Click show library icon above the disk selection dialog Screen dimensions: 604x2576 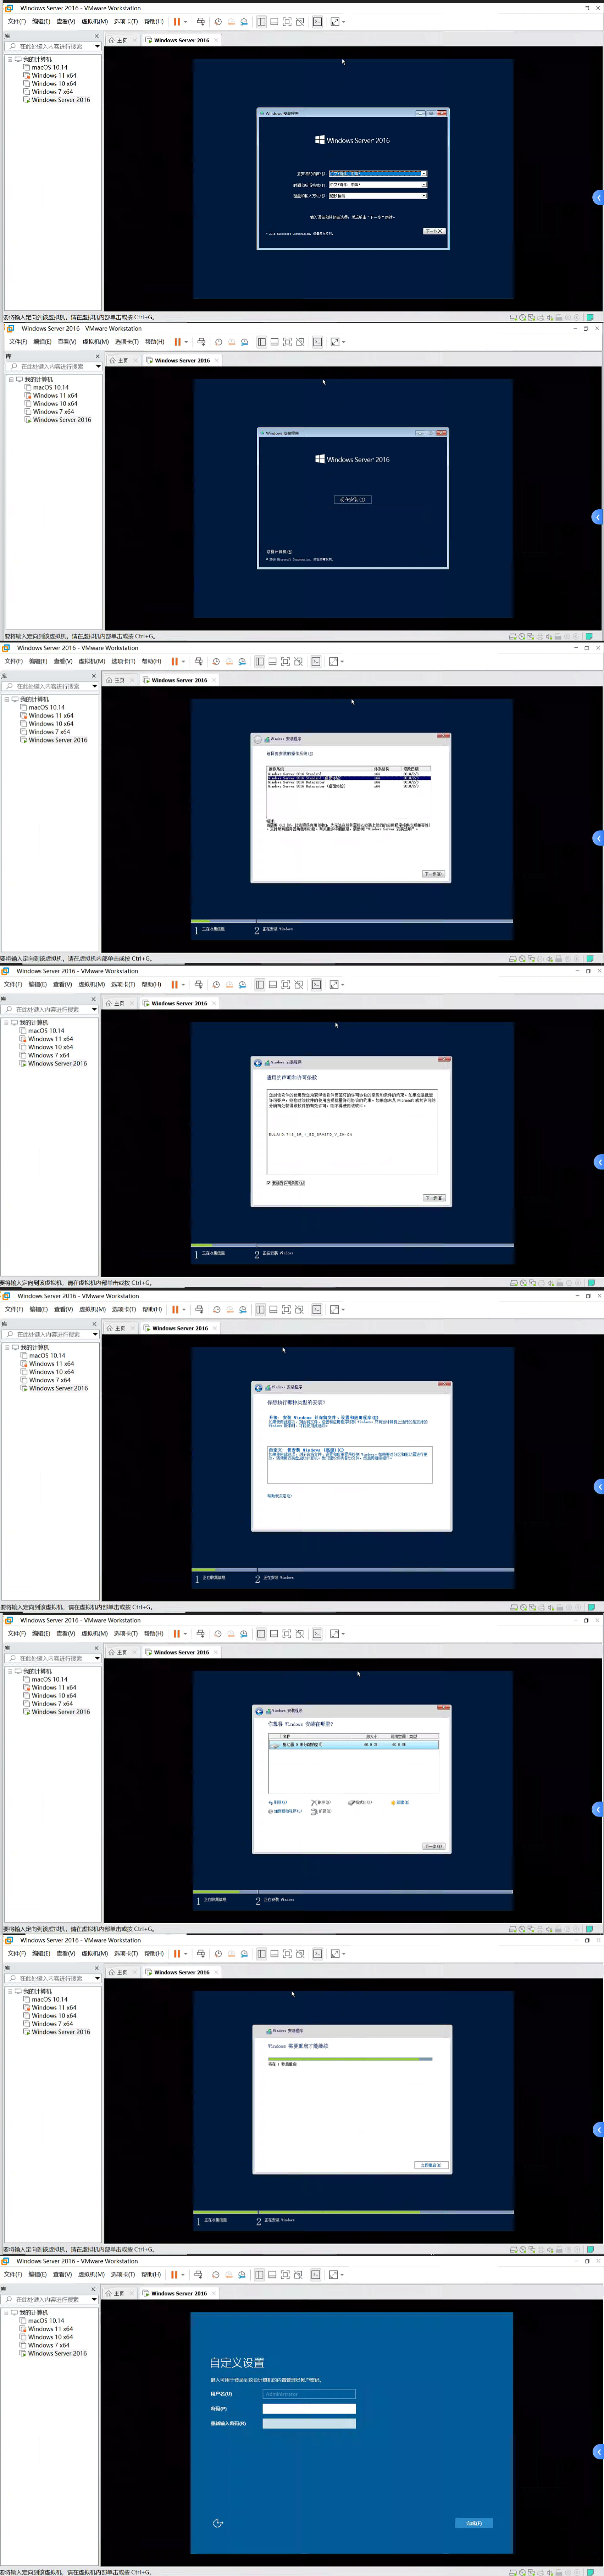(261, 1633)
